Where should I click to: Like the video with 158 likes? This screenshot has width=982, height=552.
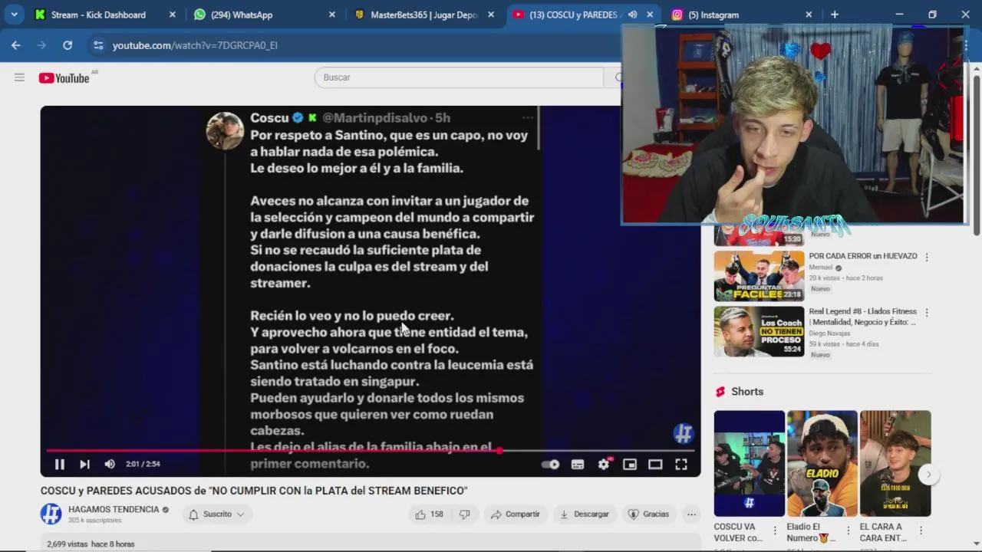point(430,514)
